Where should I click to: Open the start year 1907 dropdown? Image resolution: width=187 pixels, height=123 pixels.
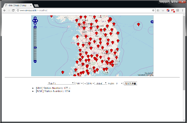click(x=79, y=83)
